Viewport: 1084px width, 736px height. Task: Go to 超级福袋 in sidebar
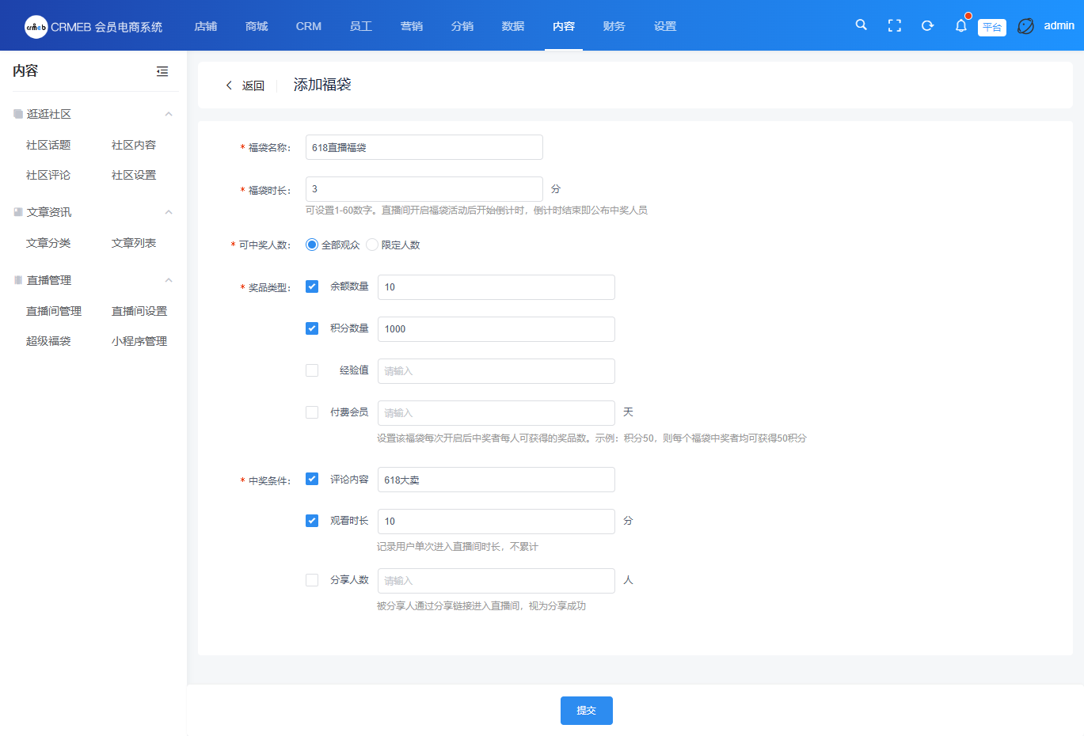(48, 341)
